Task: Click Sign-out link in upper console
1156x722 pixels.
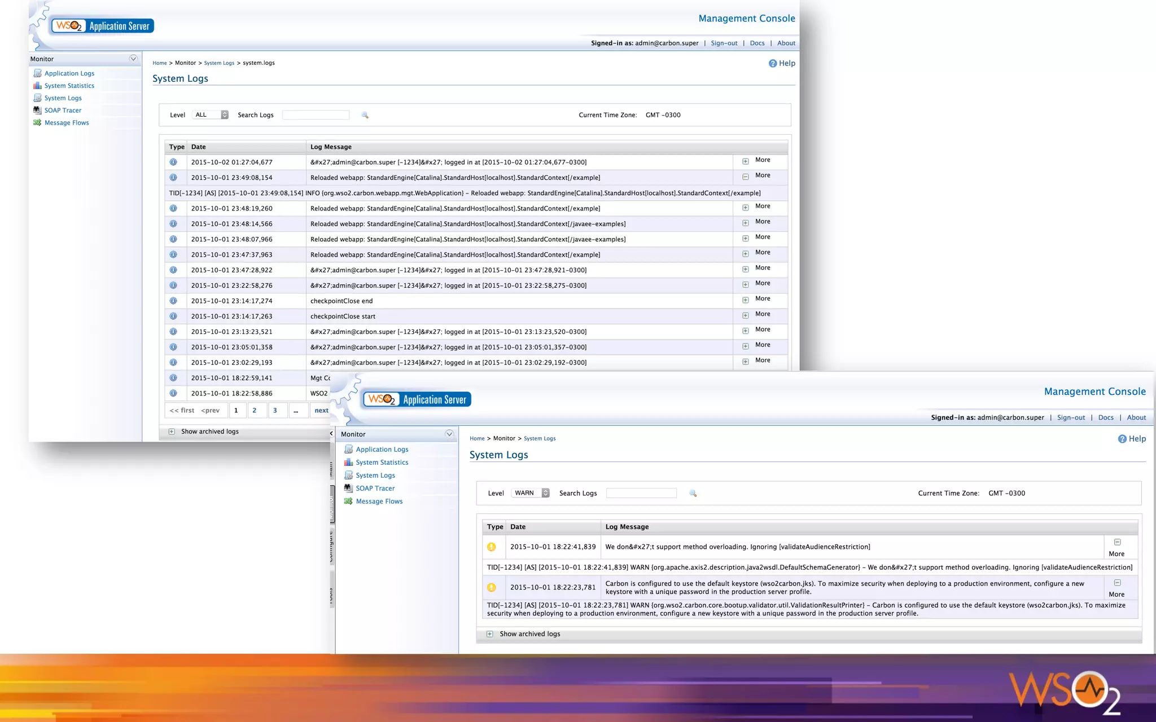Action: click(x=724, y=43)
